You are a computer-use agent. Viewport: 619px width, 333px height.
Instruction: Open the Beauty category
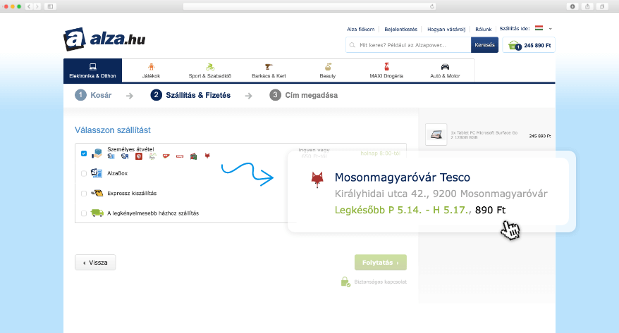[328, 70]
